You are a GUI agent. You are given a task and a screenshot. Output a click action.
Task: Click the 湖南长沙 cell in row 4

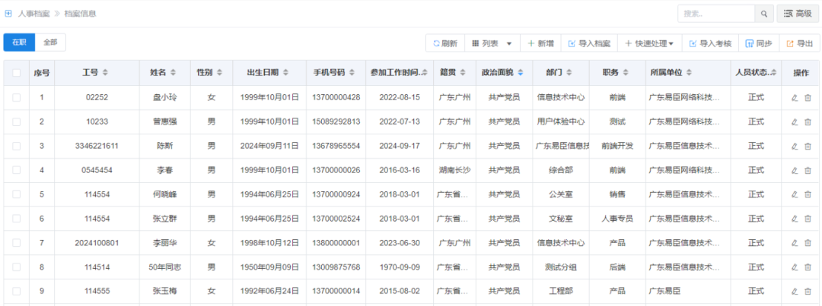click(455, 171)
